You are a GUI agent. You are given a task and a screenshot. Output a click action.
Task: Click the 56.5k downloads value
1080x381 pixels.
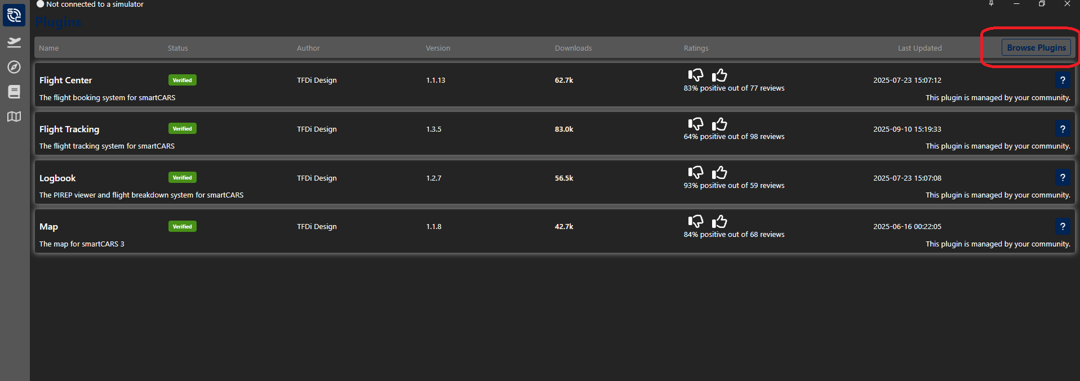pyautogui.click(x=564, y=178)
